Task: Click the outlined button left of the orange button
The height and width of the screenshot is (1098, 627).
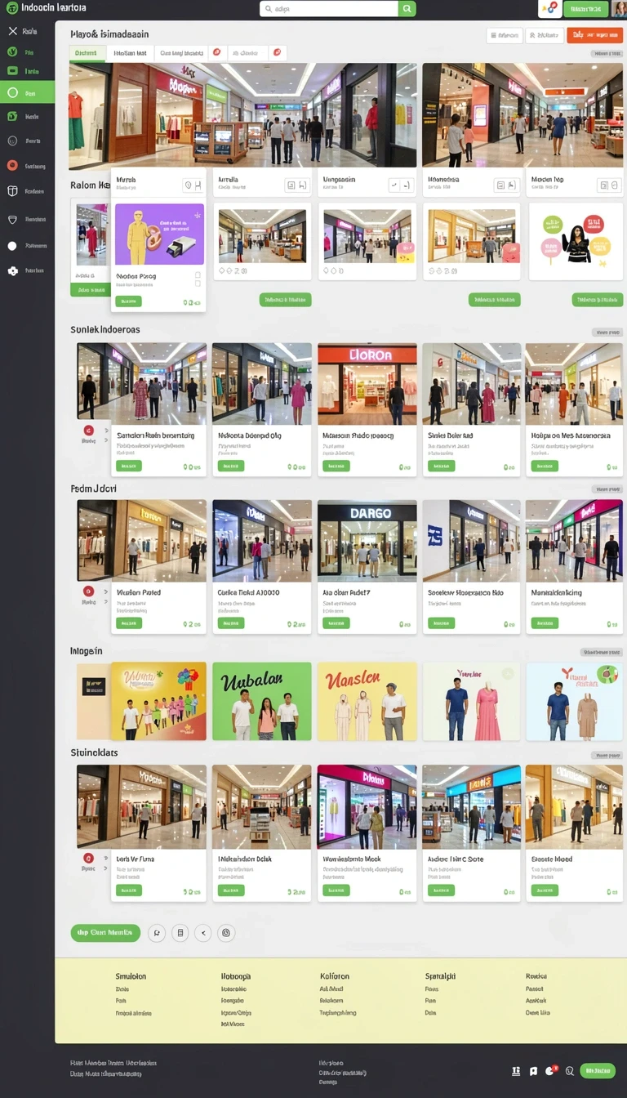Action: click(x=545, y=35)
